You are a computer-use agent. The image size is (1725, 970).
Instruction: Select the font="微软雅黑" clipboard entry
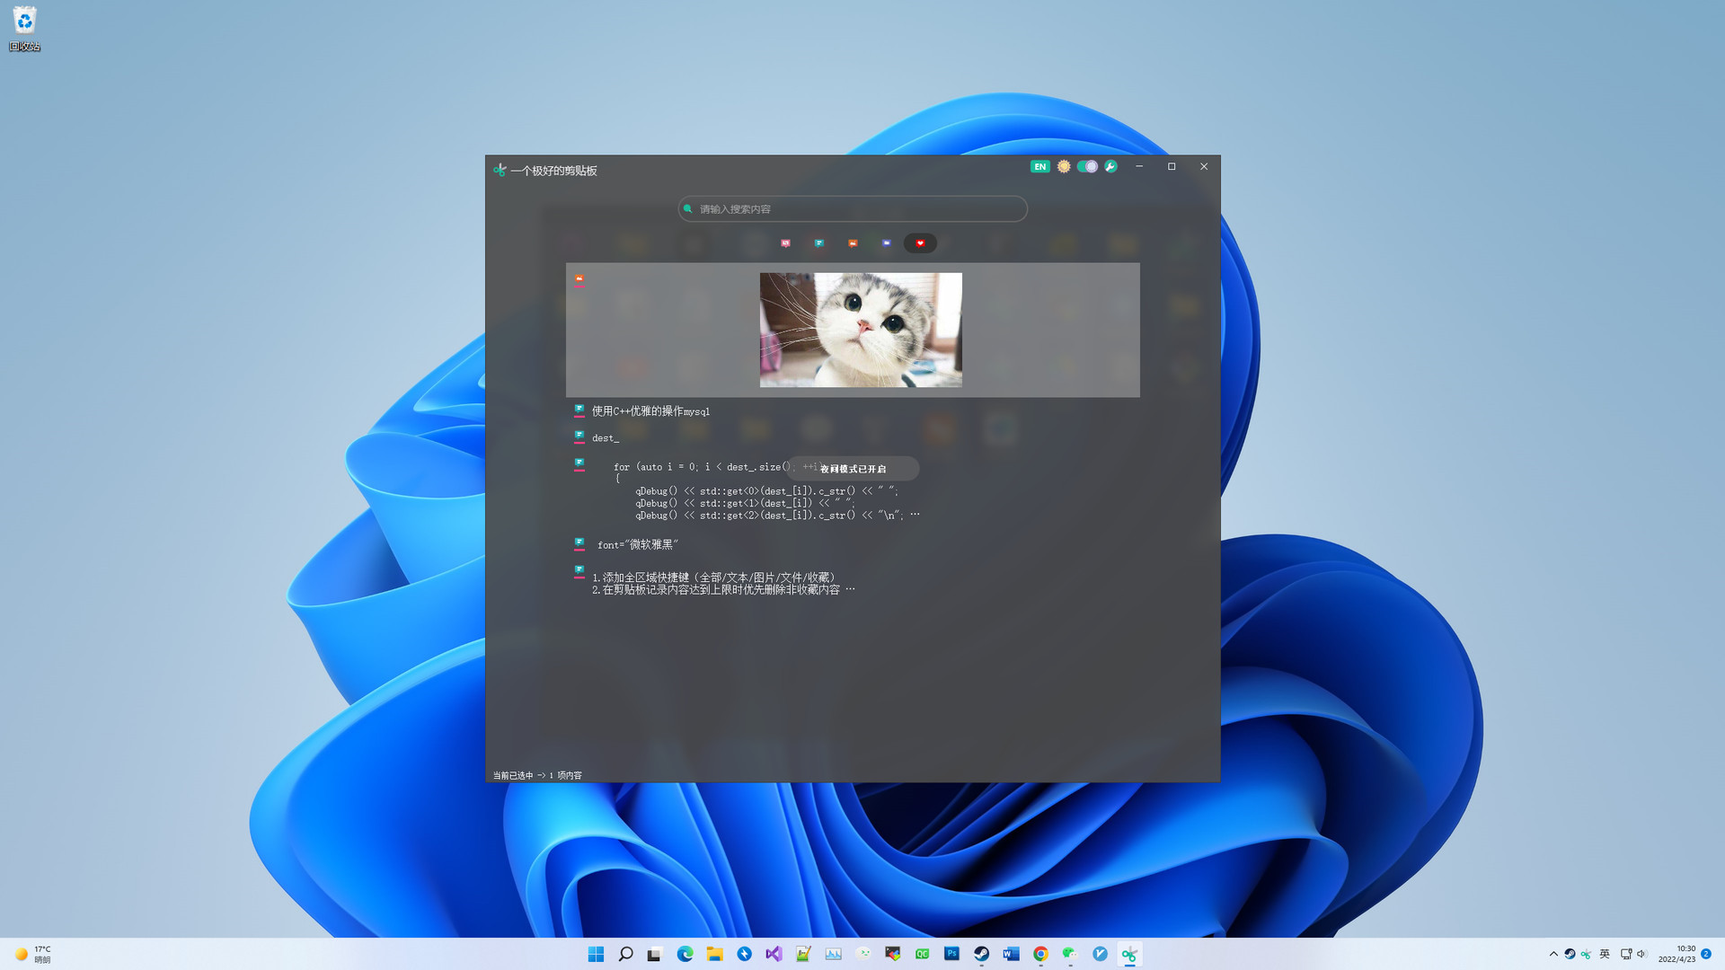(638, 545)
